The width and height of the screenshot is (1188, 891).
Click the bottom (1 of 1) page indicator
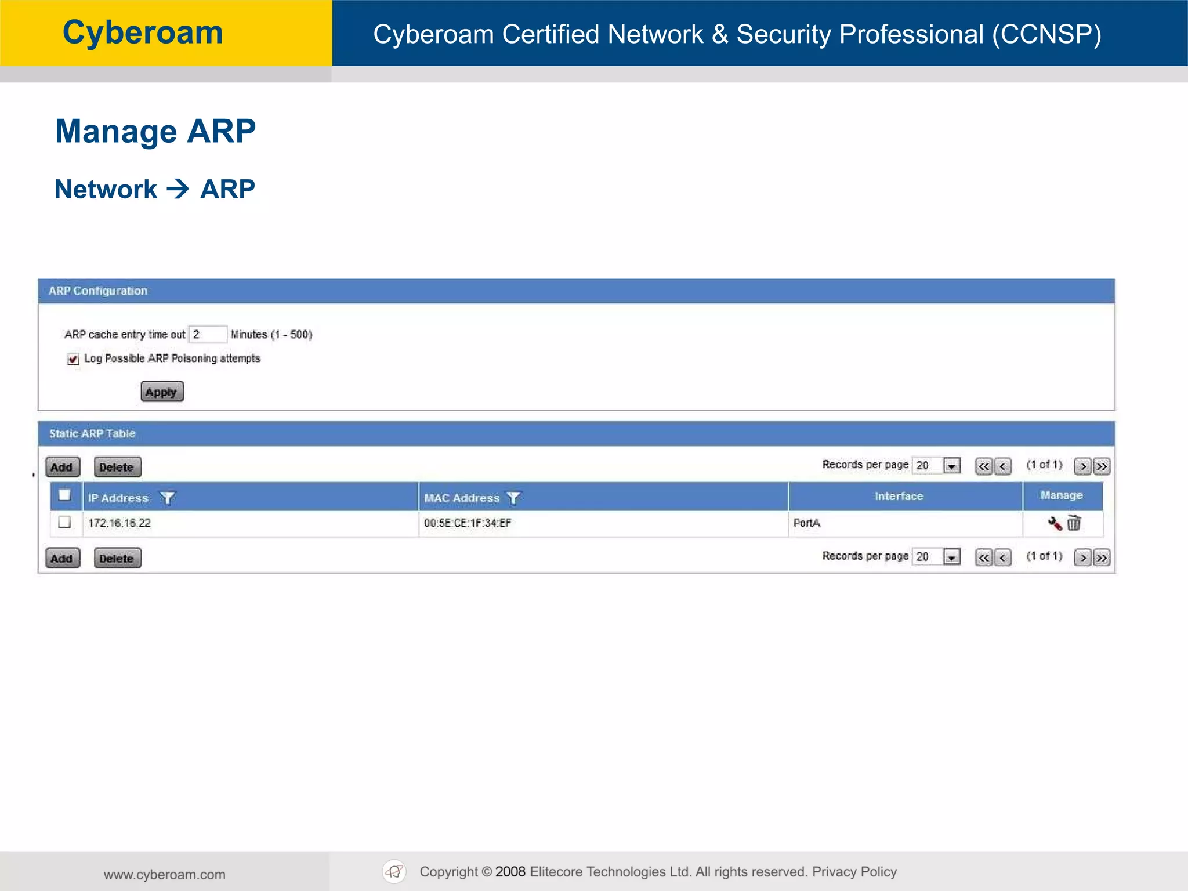click(1044, 556)
